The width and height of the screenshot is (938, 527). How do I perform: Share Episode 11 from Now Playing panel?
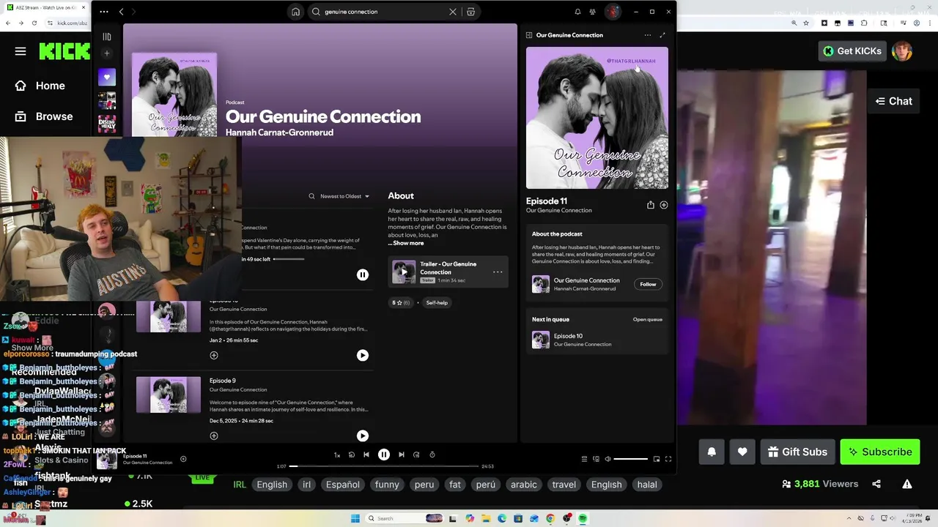(651, 205)
